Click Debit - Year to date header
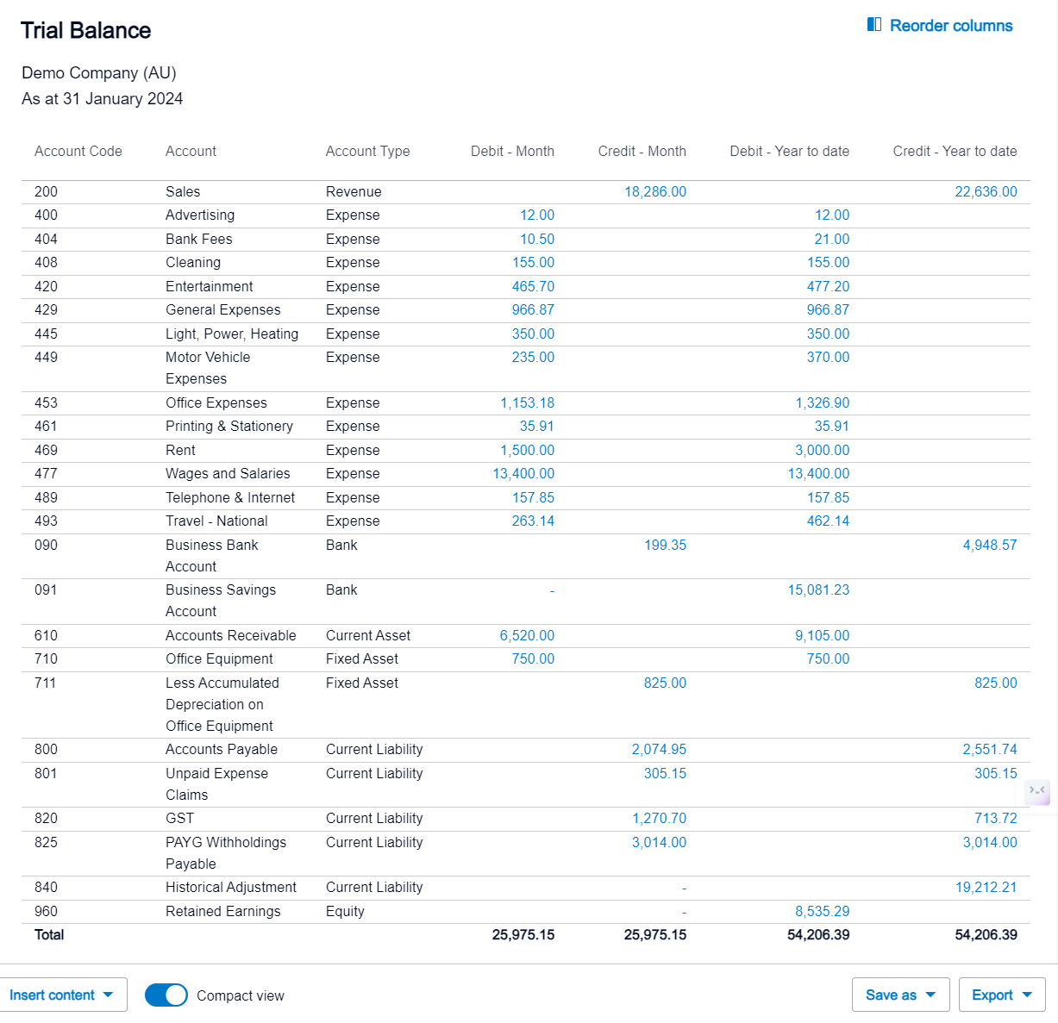Image resolution: width=1058 pixels, height=1023 pixels. pos(789,152)
